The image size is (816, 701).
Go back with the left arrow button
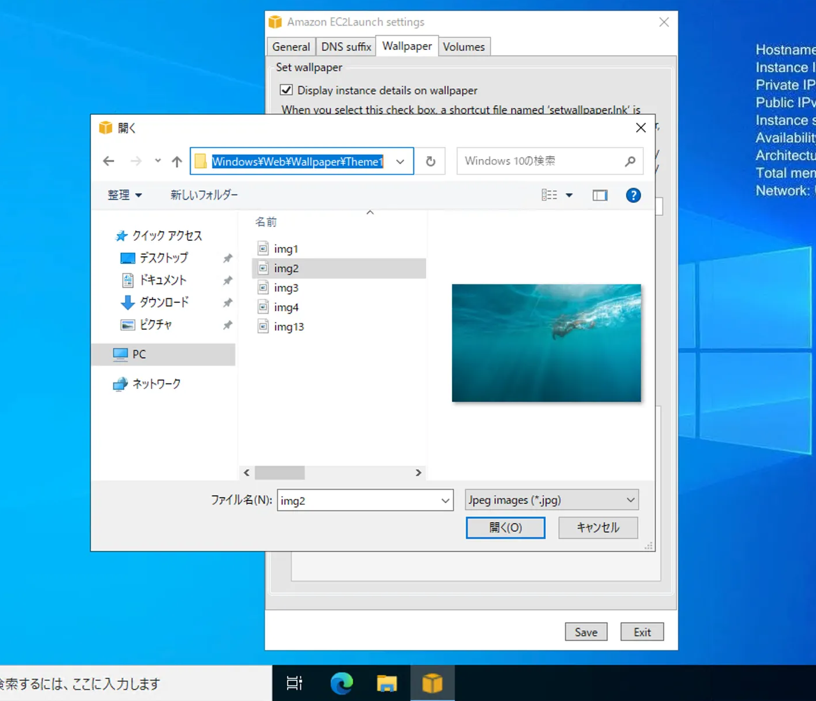[108, 161]
